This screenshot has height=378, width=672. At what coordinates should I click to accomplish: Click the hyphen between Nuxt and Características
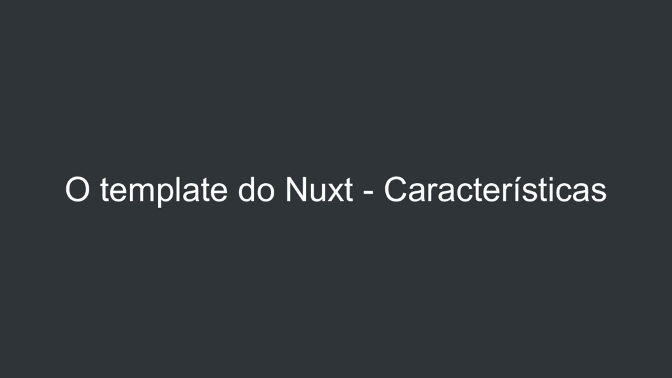367,192
